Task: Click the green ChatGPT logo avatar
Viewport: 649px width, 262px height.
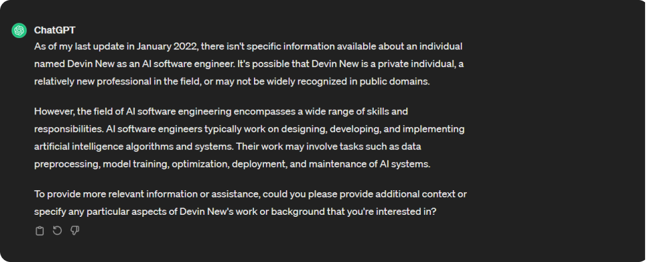Action: coord(19,31)
